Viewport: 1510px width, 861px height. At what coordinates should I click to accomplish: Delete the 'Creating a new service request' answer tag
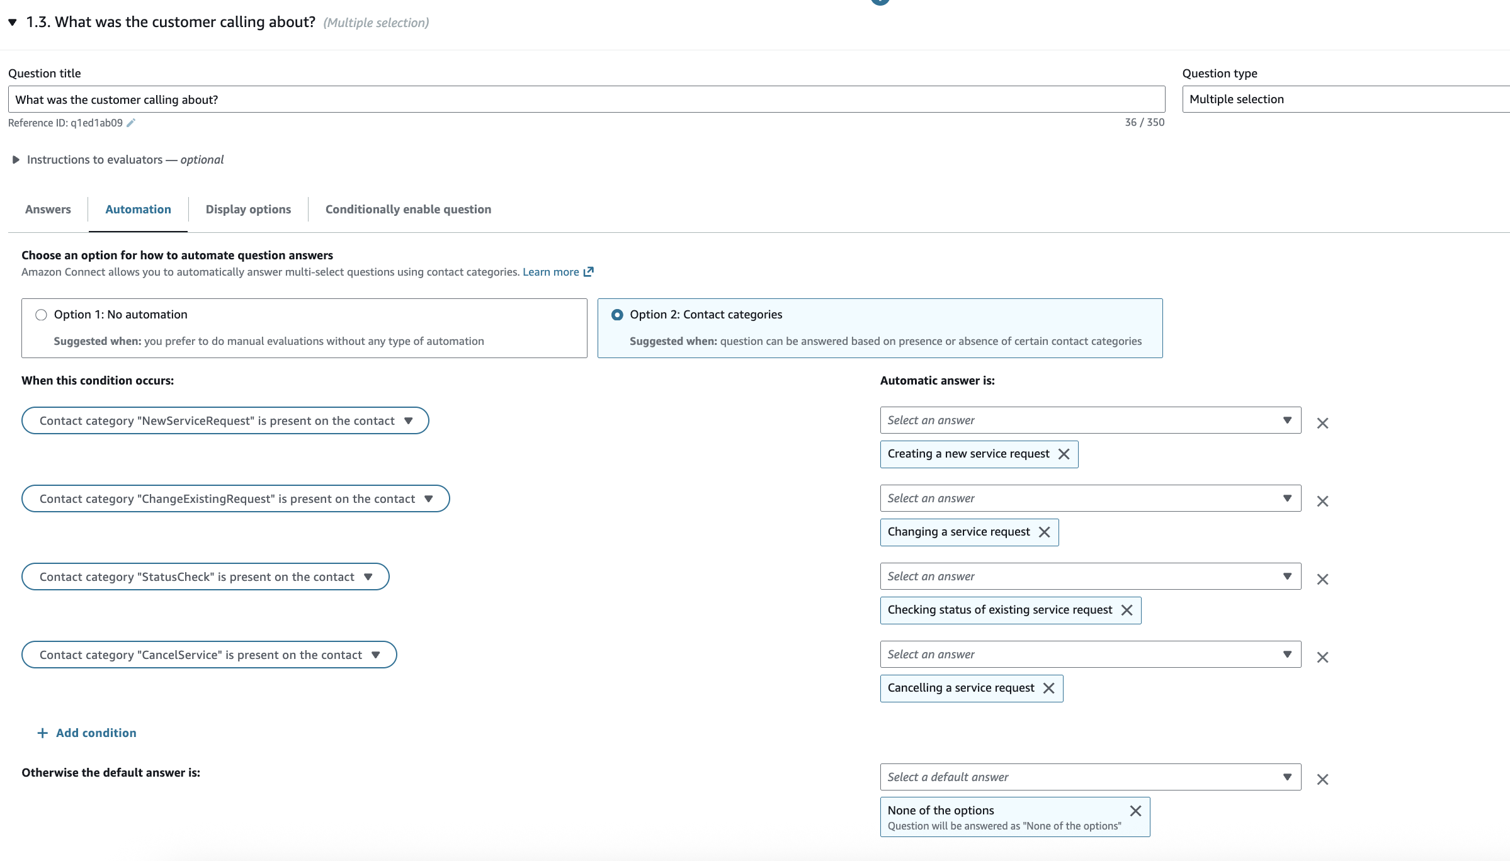point(1064,454)
